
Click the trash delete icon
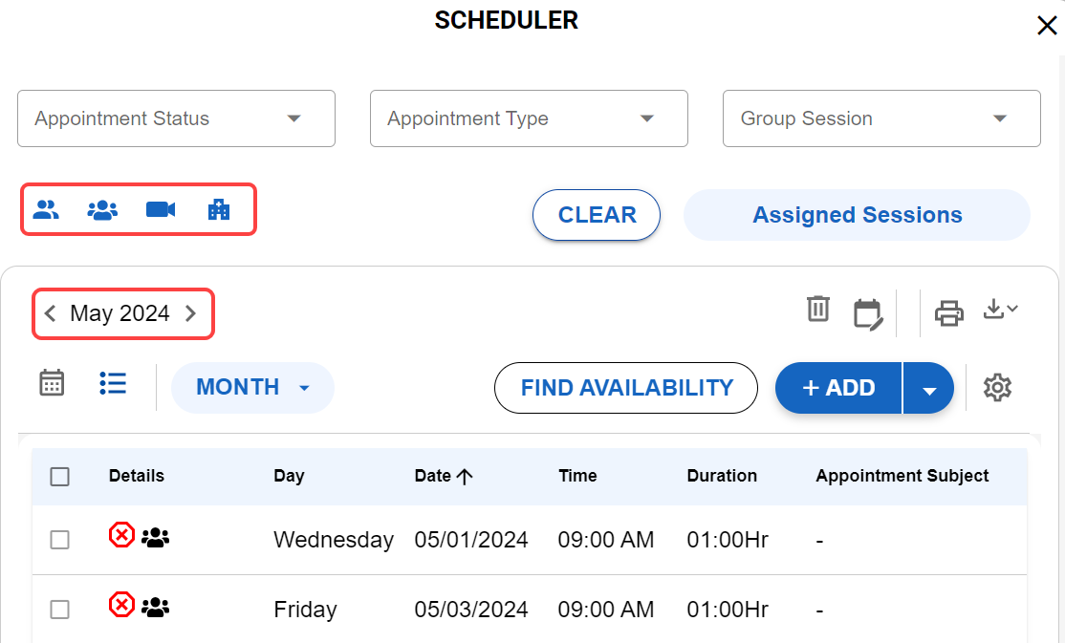(818, 310)
